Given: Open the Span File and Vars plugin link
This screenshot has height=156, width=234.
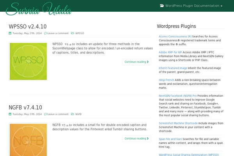Looking at the screenshot, I should pos(170,139).
